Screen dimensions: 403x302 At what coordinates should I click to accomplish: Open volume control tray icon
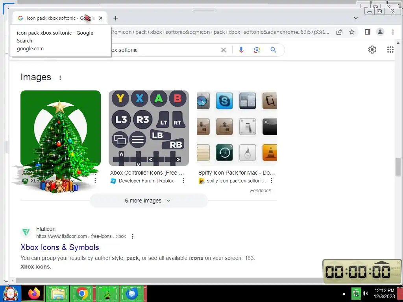pyautogui.click(x=365, y=293)
